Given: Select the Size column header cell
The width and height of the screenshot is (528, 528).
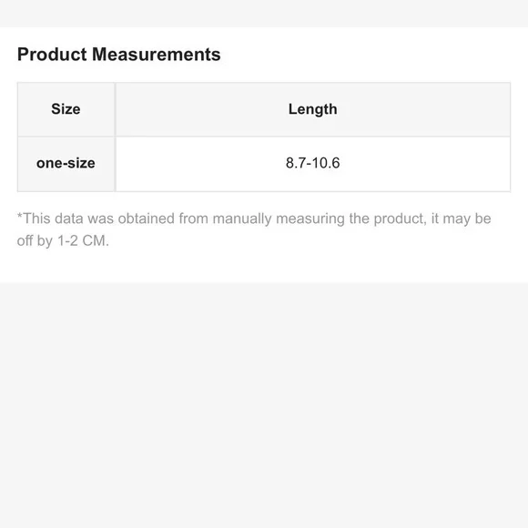Looking at the screenshot, I should pyautogui.click(x=66, y=109).
